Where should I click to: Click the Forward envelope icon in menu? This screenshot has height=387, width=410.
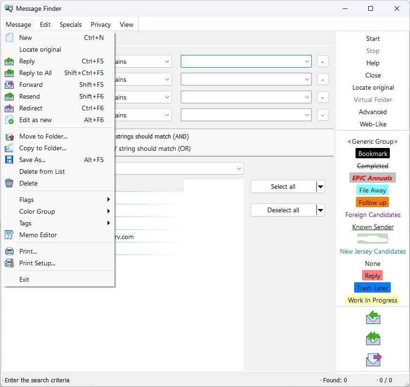tap(9, 85)
